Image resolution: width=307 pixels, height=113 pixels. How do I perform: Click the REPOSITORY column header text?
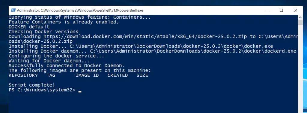click(x=23, y=75)
